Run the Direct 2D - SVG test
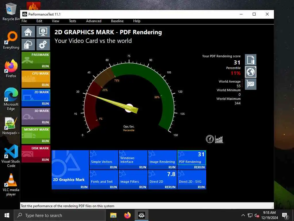The height and width of the screenshot is (221, 294). tap(192, 180)
